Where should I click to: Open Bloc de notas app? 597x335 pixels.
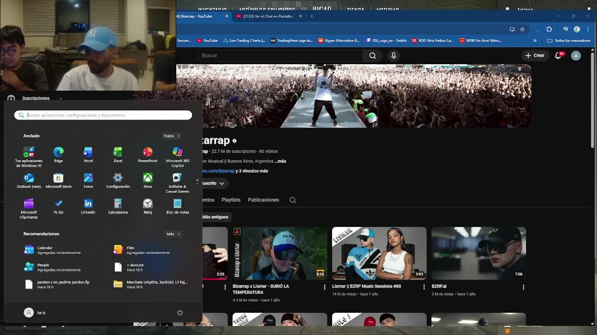pos(177,207)
